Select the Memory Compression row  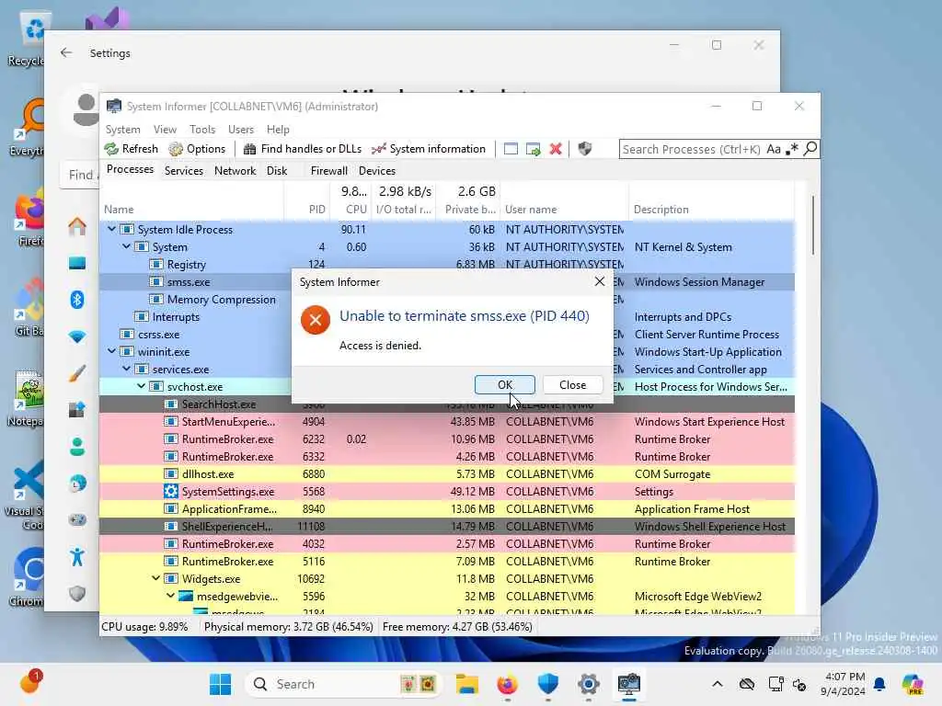(221, 300)
